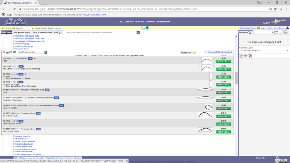
Task: Click the heart icon on CENTRIC 15064003
Action: [x=25, y=74]
